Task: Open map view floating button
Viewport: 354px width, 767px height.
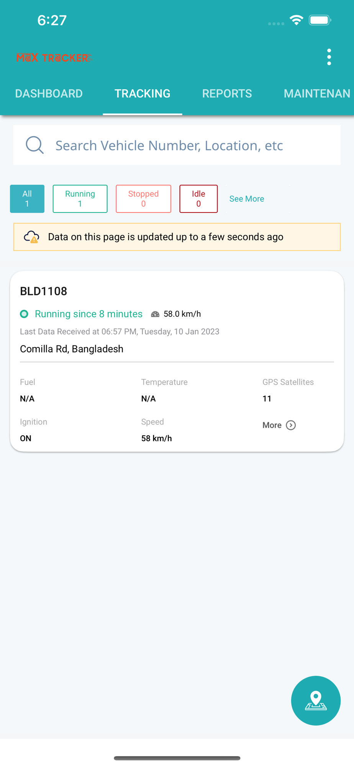Action: [x=315, y=700]
